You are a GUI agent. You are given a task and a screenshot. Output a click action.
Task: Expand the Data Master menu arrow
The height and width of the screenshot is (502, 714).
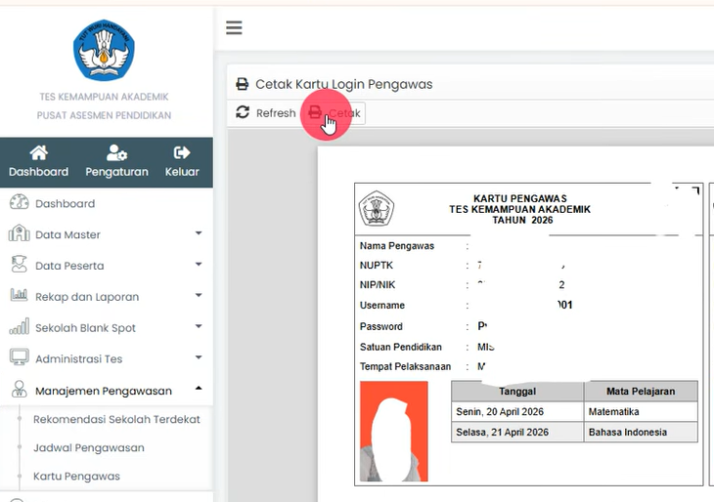[x=199, y=233]
